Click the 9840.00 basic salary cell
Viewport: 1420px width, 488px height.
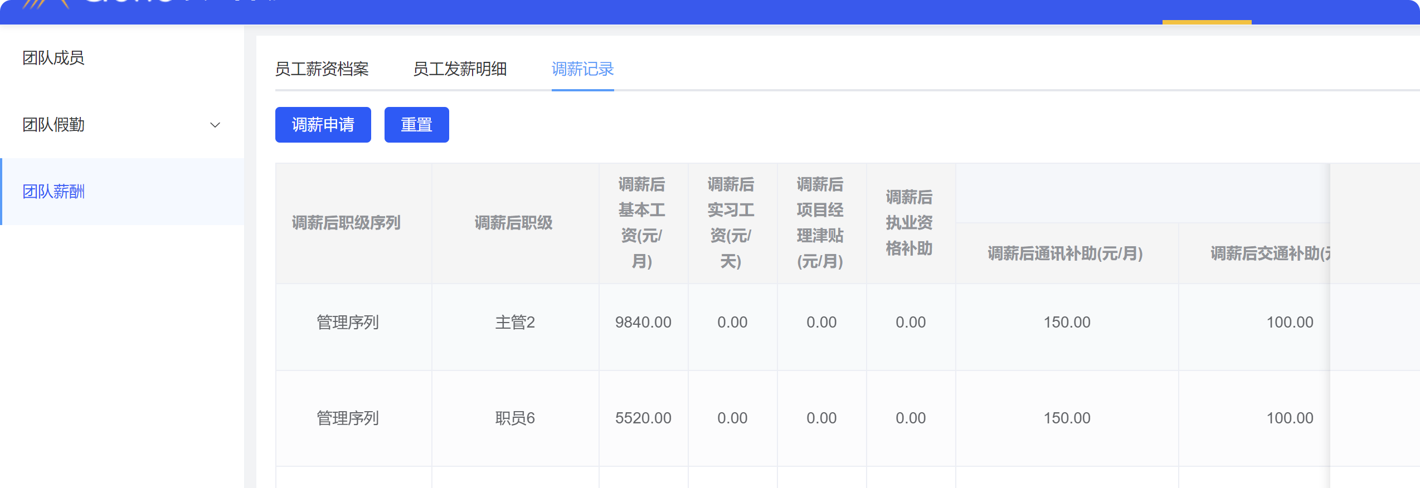(x=643, y=322)
